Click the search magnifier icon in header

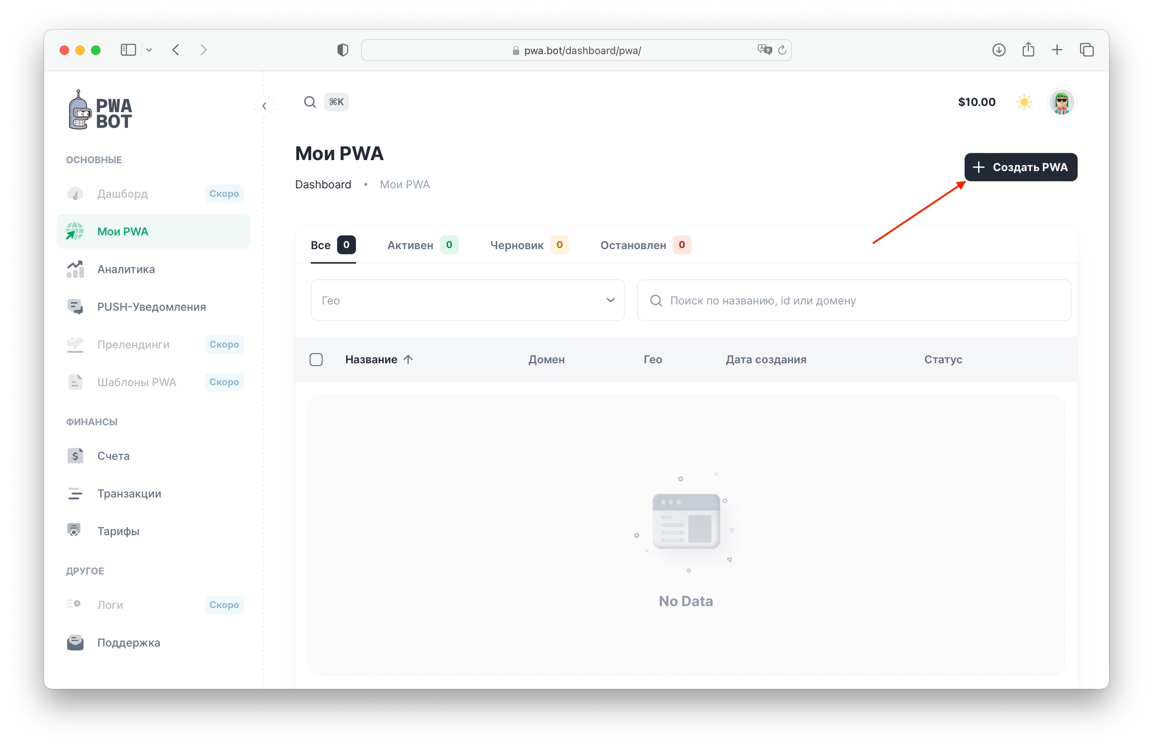[310, 102]
